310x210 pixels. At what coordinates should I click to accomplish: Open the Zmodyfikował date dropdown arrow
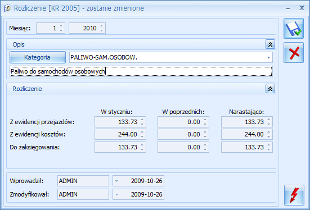(116, 194)
